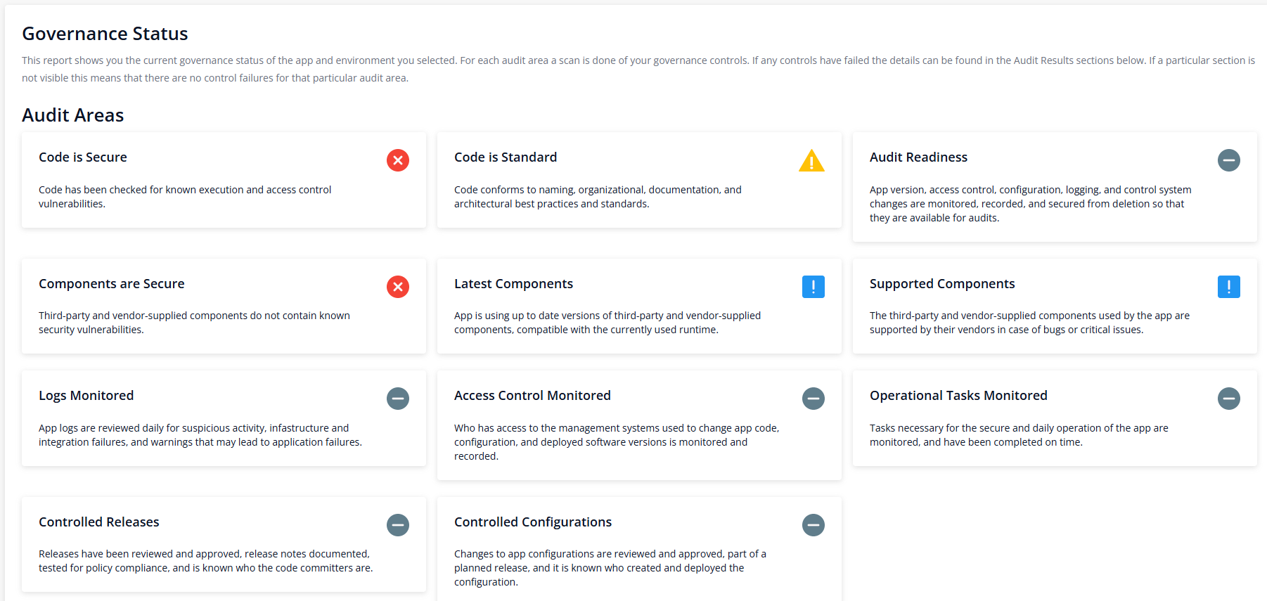
Task: Click the red error icon on Code is Secure
Action: [x=398, y=160]
